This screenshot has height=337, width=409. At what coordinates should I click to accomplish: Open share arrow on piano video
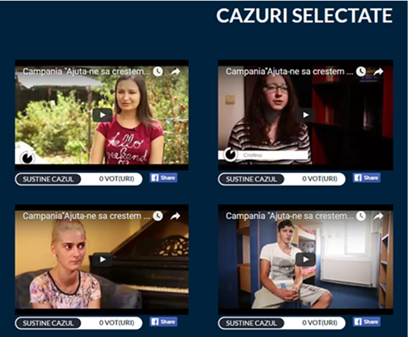175,216
